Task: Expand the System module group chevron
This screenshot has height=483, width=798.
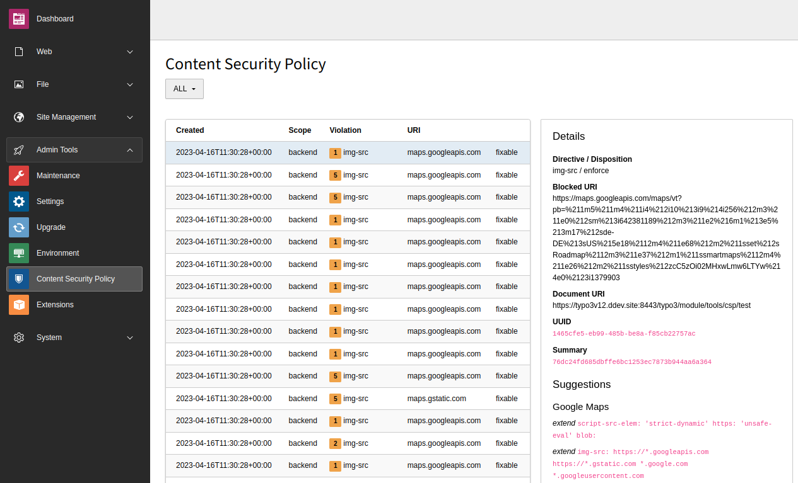Action: [x=130, y=338]
